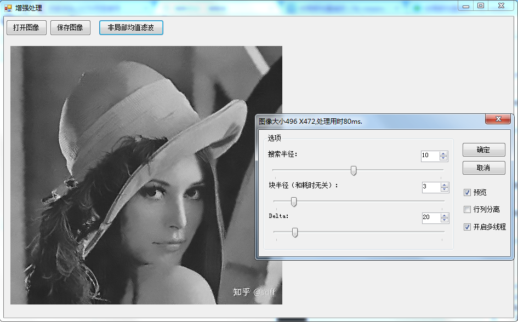Disable the 开启多线程 checkbox
The image size is (518, 322).
point(467,227)
